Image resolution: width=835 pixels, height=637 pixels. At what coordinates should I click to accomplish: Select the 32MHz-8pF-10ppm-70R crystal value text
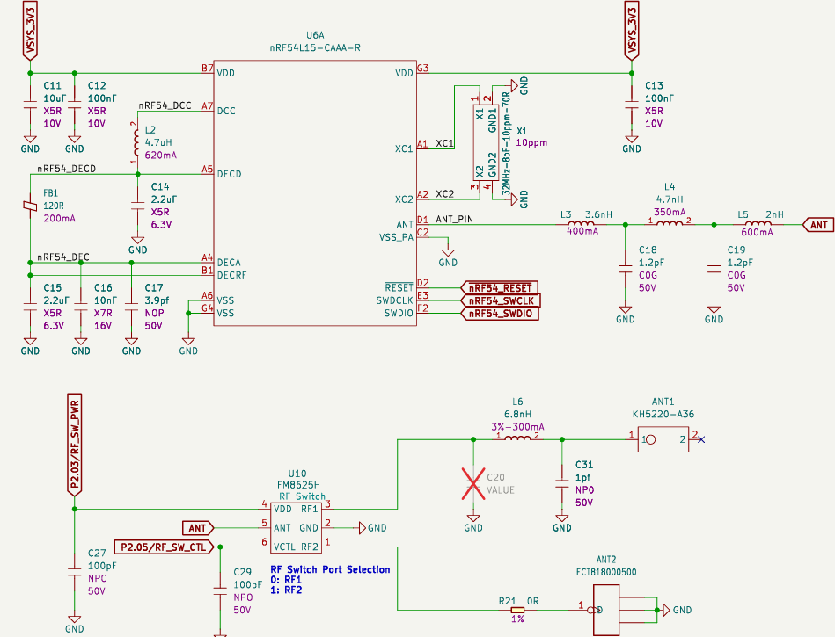click(507, 142)
